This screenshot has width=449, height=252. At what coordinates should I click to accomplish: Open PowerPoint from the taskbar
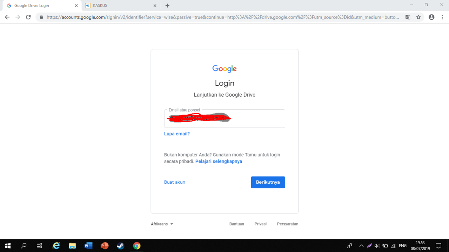click(x=104, y=246)
